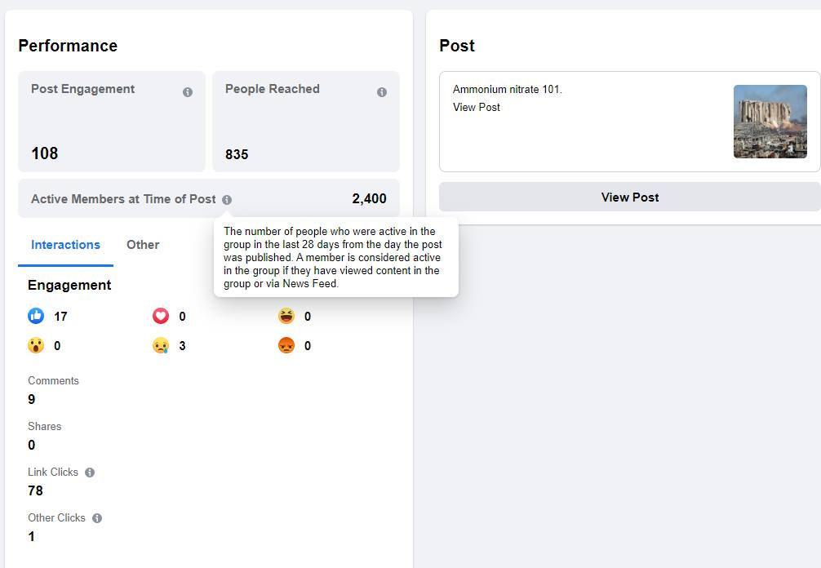This screenshot has width=821, height=568.
Task: Click the Ammonium nitrate 101 post title
Action: pos(508,90)
